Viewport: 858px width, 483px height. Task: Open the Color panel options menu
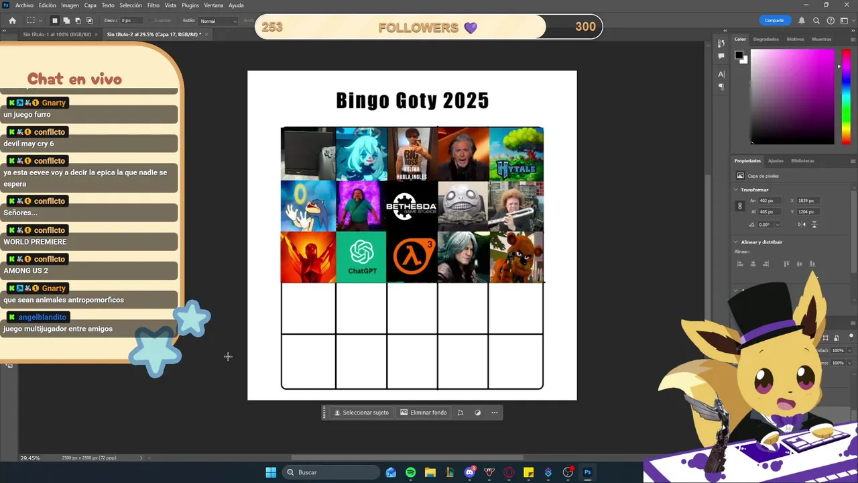pyautogui.click(x=852, y=39)
